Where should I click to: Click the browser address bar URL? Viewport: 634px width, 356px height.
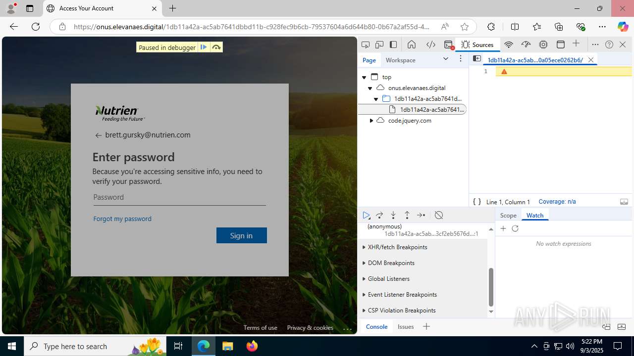252,27
